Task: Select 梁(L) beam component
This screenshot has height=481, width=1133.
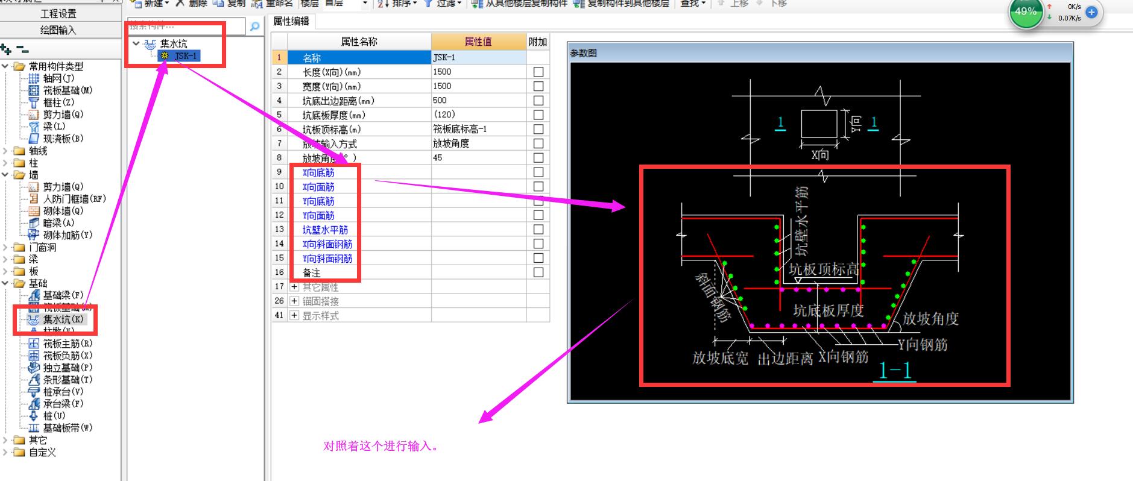Action: 54,127
